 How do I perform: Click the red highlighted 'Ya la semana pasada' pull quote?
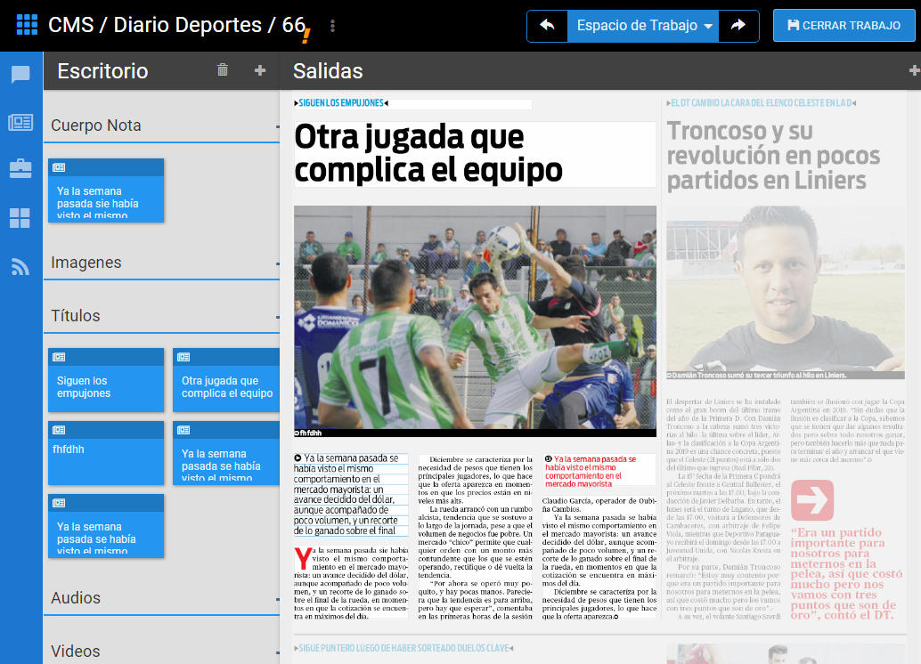tap(598, 472)
